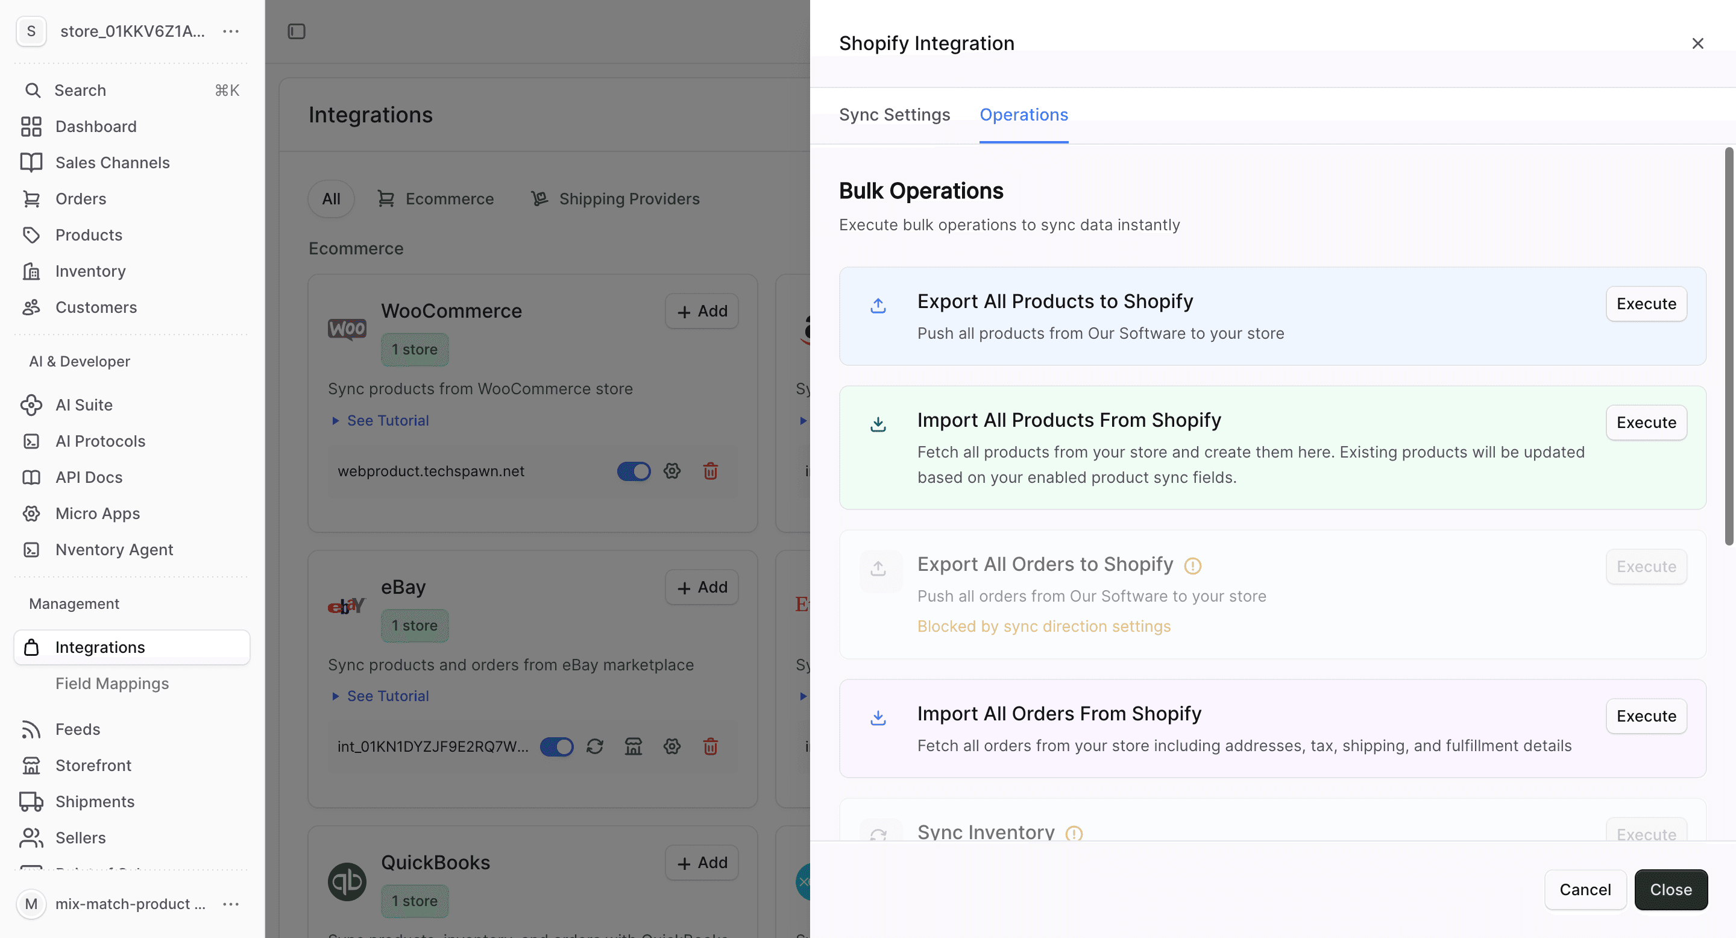Screen dimensions: 1736x938
Task: Open store options three-dot menu at top
Action: tap(231, 31)
